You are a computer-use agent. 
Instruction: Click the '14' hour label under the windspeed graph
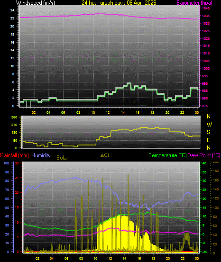(123, 113)
